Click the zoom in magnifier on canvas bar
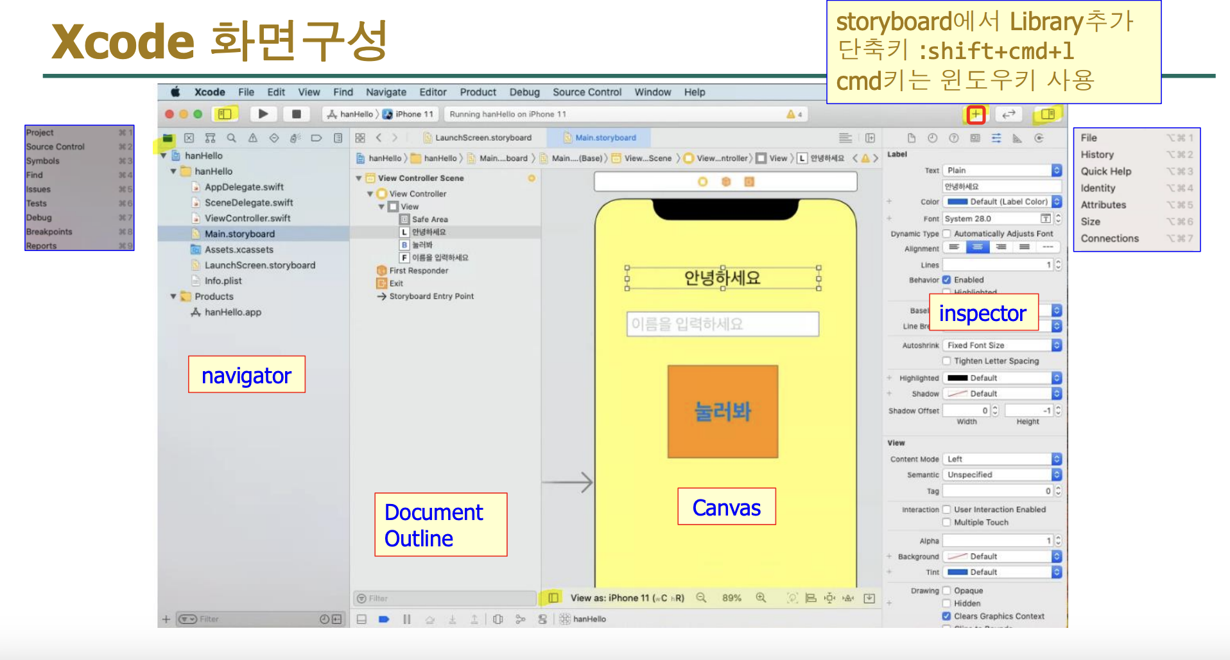Image resolution: width=1230 pixels, height=660 pixels. 761,598
